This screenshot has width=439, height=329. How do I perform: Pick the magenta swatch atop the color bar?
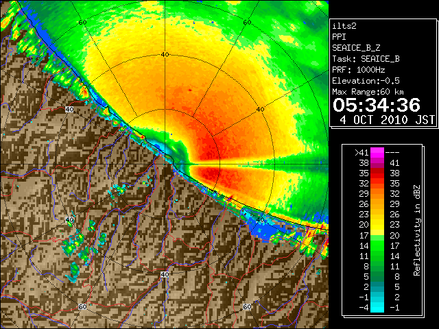(x=377, y=152)
